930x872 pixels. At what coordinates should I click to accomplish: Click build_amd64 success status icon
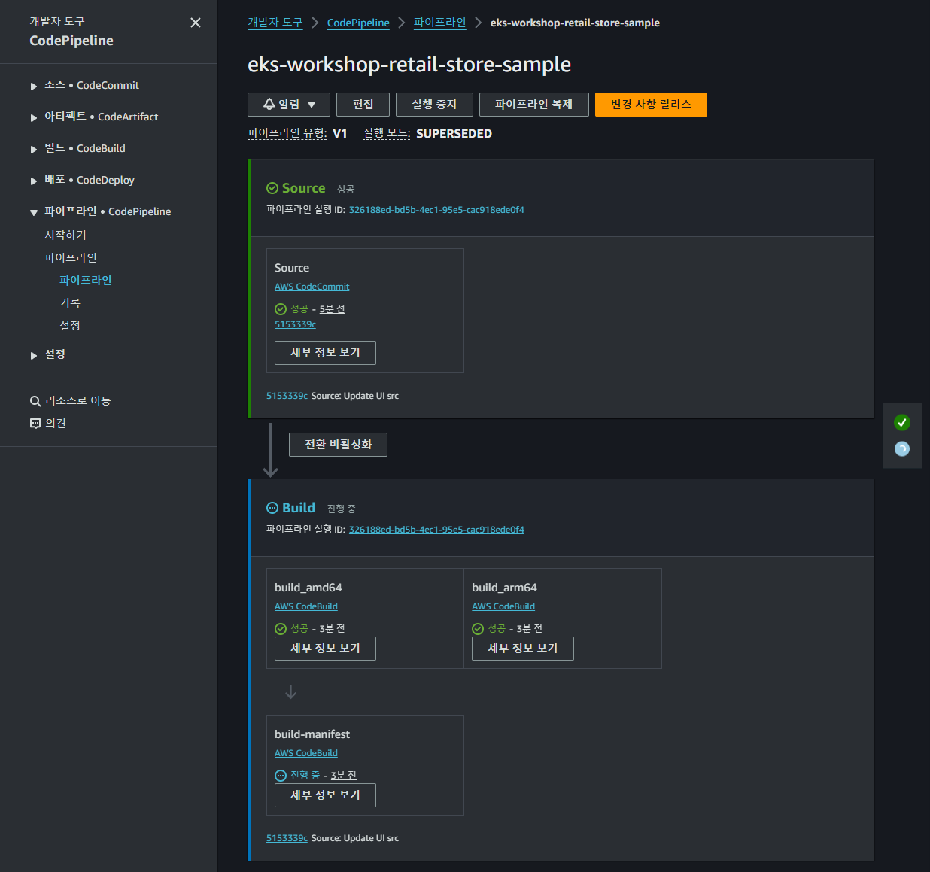pyautogui.click(x=281, y=629)
